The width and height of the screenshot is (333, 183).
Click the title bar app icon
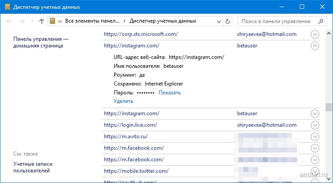[8, 7]
